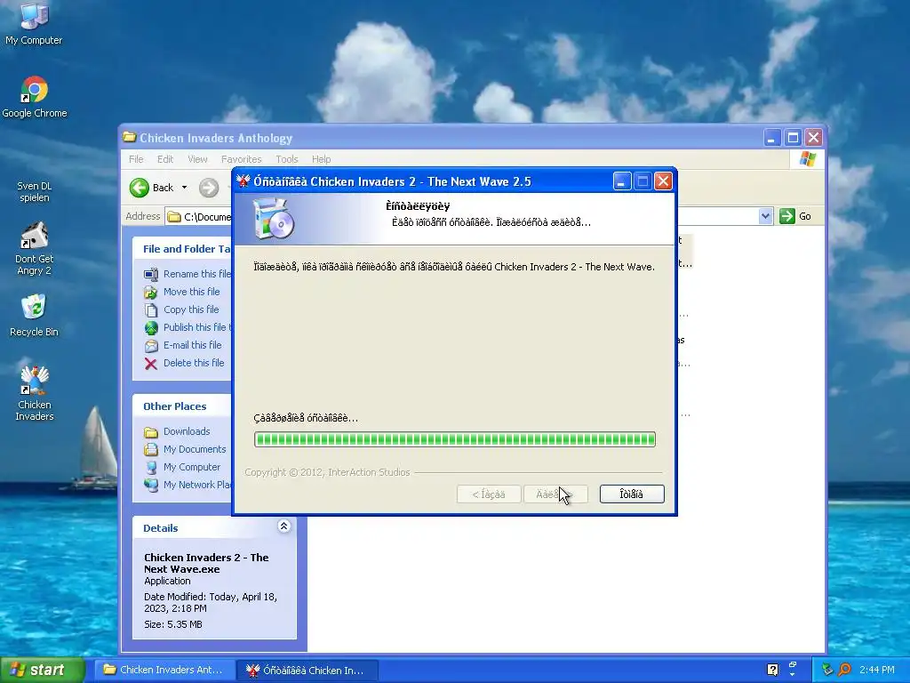Click the Start button
Viewport: 910px width, 683px height.
coord(43,670)
